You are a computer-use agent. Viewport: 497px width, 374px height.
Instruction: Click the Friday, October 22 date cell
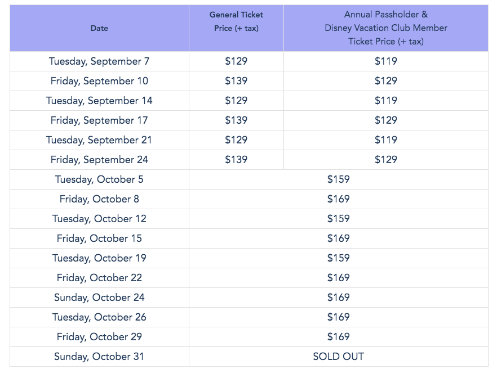[99, 278]
